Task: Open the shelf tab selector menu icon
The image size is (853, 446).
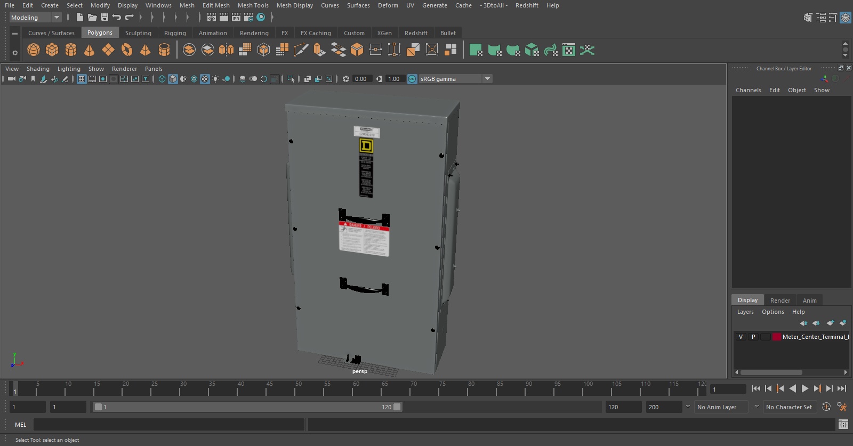Action: (x=15, y=34)
